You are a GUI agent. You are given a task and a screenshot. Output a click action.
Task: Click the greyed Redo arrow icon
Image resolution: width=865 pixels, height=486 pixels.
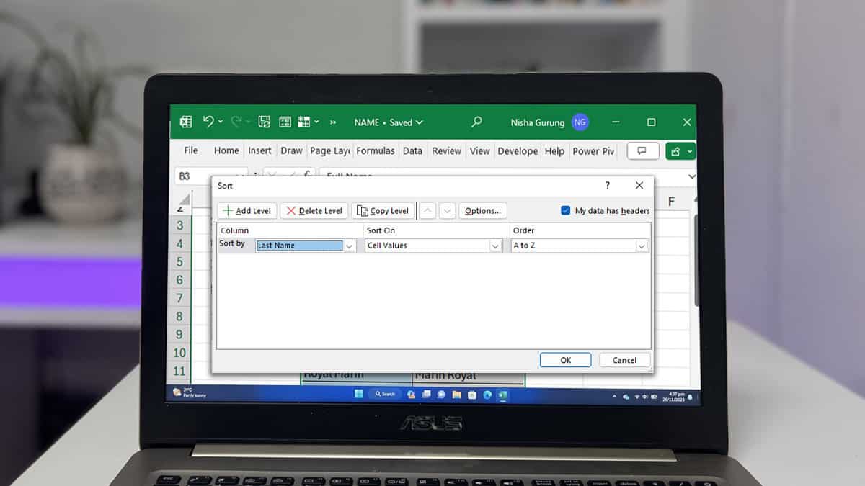pos(236,122)
